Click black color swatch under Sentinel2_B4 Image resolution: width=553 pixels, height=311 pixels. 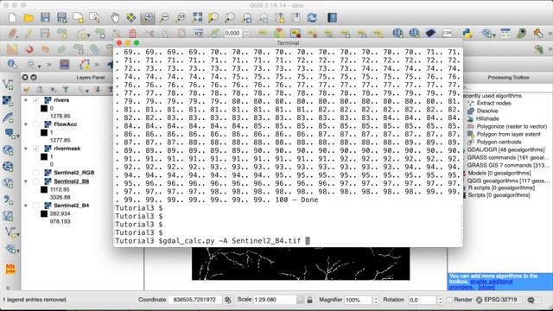point(44,213)
